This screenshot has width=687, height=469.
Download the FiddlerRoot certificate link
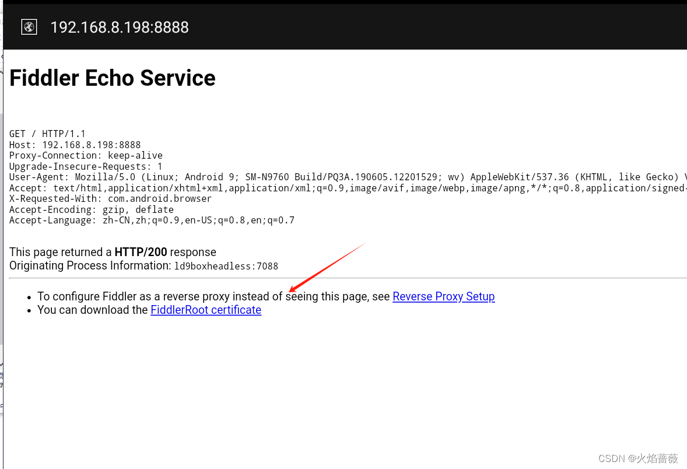pos(206,310)
